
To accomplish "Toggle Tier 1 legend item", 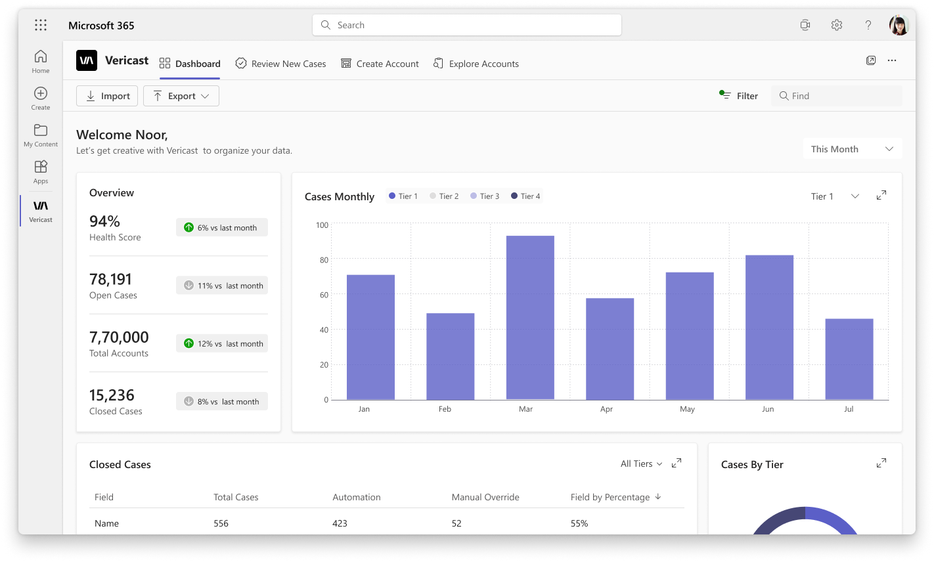I will (403, 196).
